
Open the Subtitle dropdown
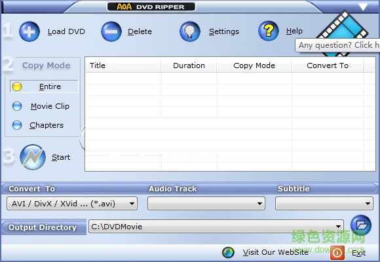pos(324,204)
